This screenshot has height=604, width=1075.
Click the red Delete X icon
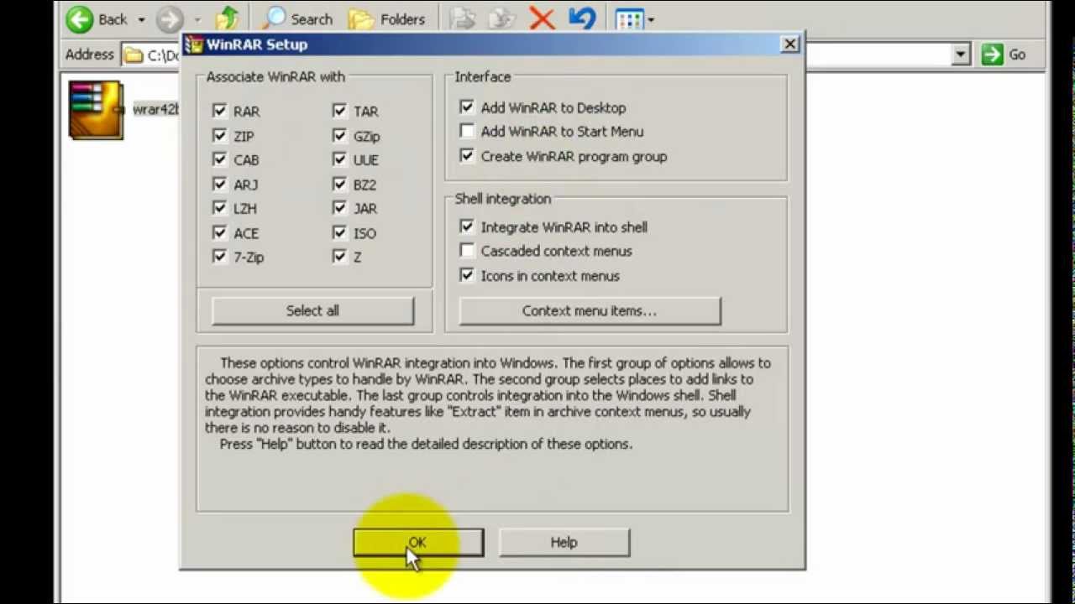coord(542,19)
